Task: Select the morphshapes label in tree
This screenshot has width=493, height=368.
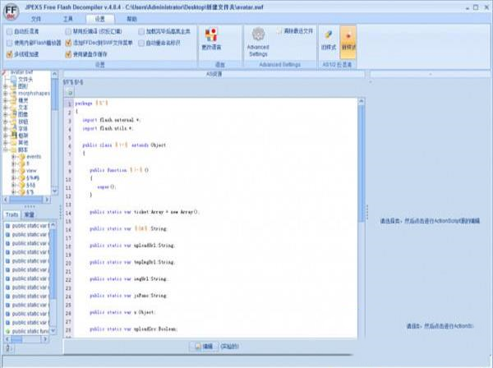Action: coord(34,94)
